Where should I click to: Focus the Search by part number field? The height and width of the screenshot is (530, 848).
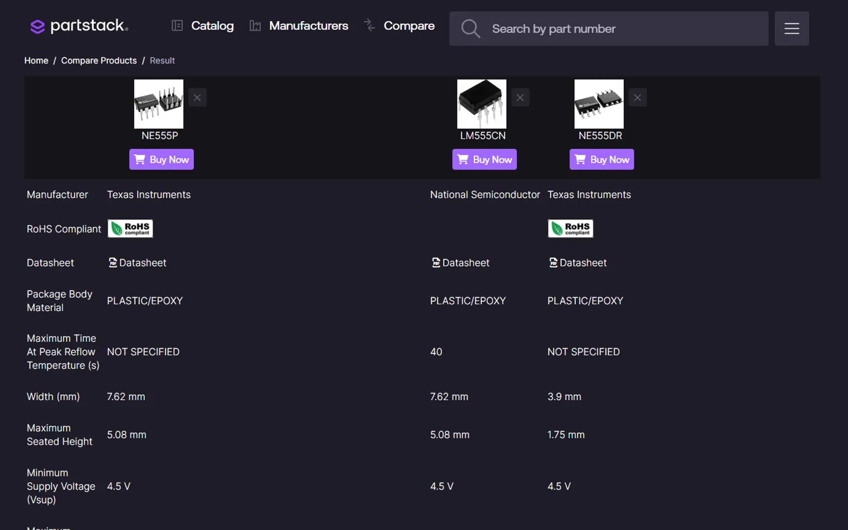[x=608, y=29]
